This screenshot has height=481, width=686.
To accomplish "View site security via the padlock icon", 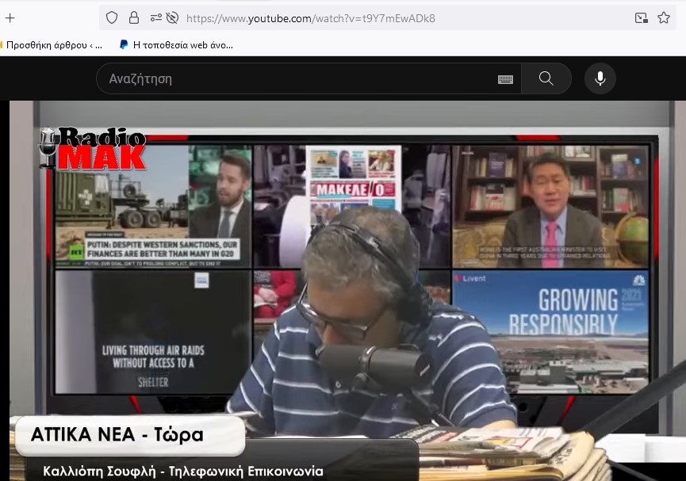I will [x=134, y=18].
